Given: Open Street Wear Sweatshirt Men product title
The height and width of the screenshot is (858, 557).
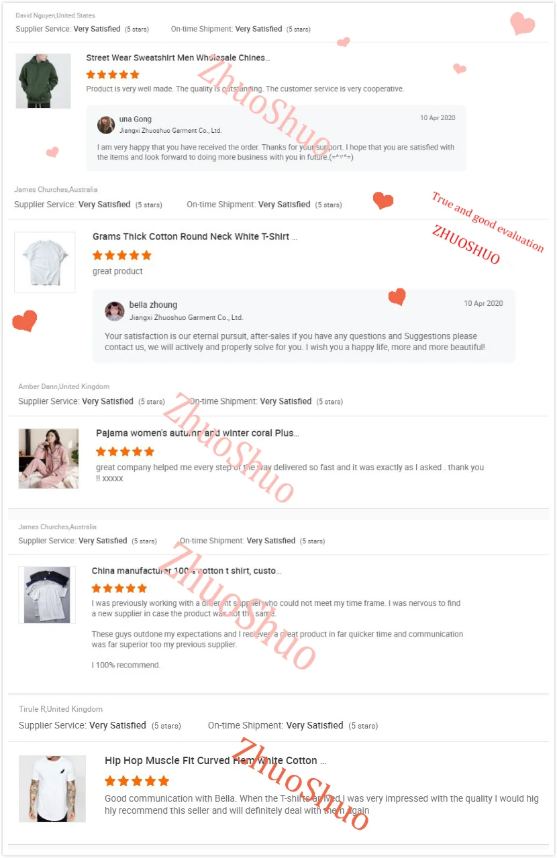Looking at the screenshot, I should [x=178, y=58].
